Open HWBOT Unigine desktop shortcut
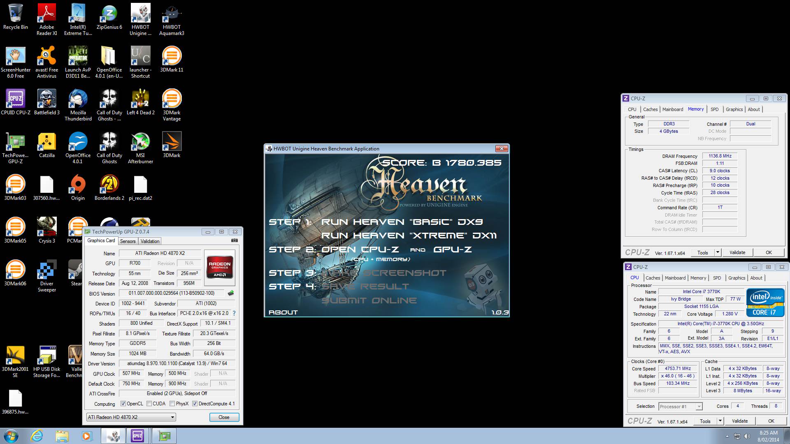Image resolution: width=790 pixels, height=444 pixels. tap(140, 19)
